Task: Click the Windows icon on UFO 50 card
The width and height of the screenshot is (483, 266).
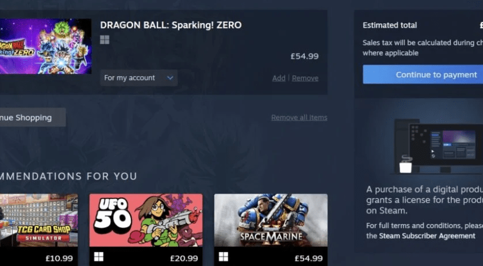Action: coord(99,256)
